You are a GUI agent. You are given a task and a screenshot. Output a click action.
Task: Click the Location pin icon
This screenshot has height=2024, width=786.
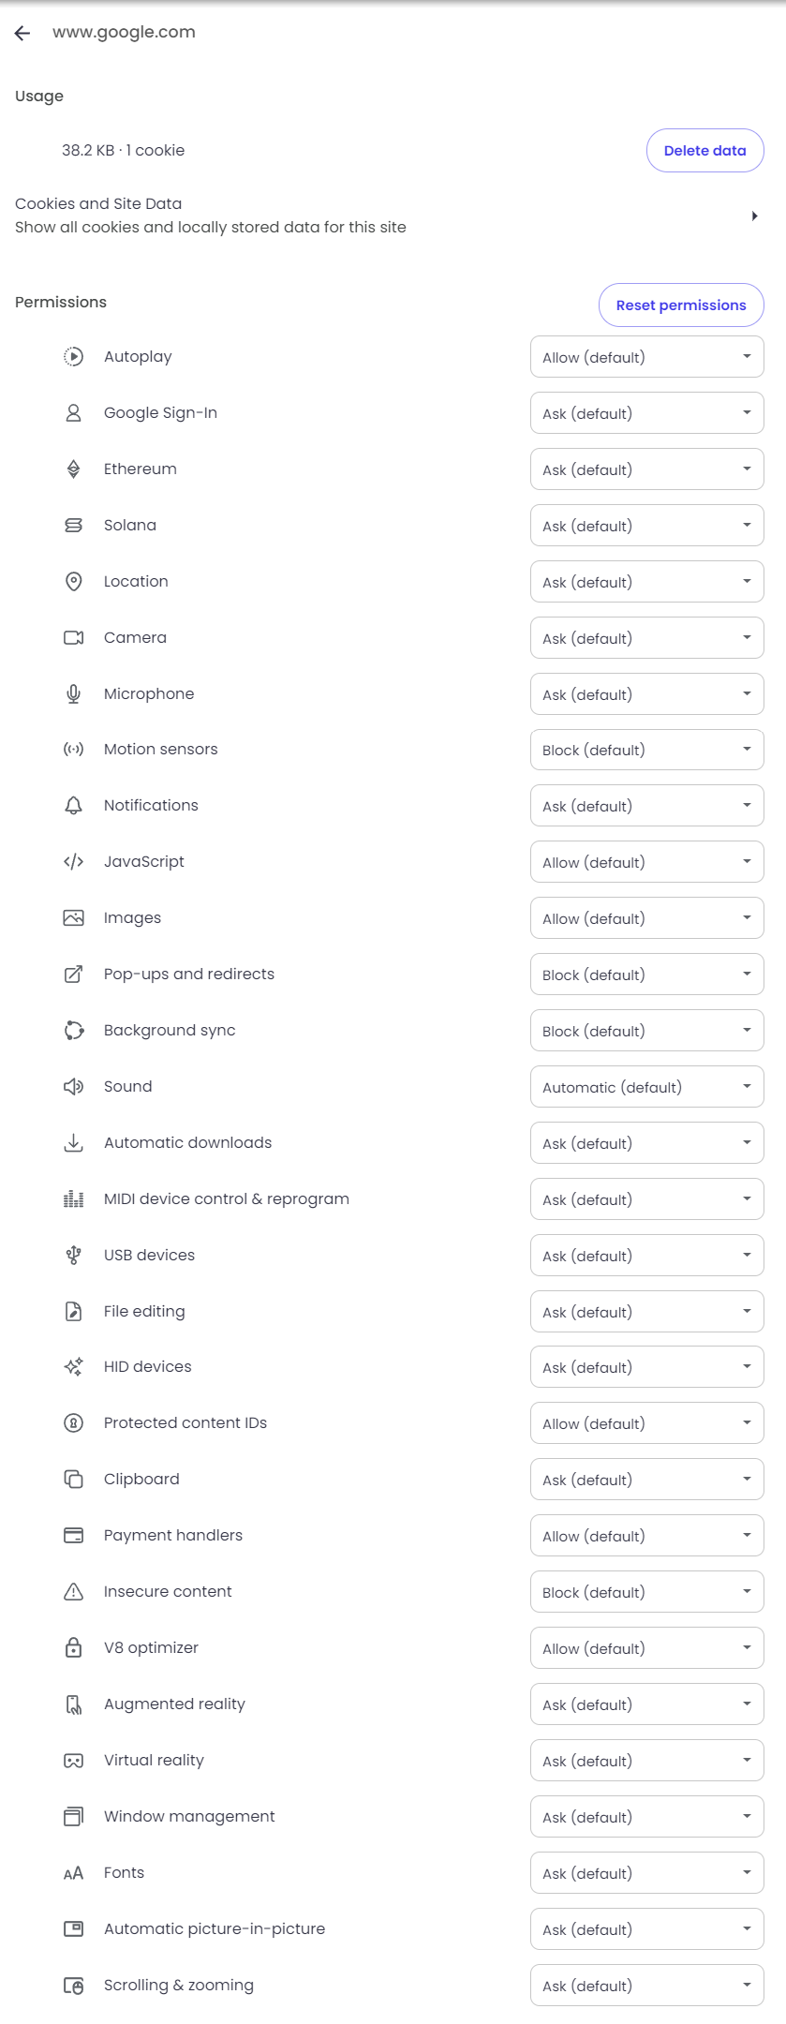point(73,581)
